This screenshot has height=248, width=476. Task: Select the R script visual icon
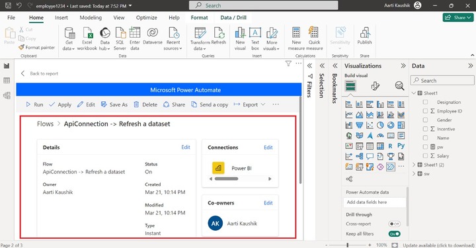click(391, 146)
